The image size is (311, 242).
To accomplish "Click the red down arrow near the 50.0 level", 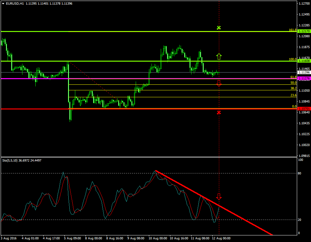I will click(x=219, y=83).
